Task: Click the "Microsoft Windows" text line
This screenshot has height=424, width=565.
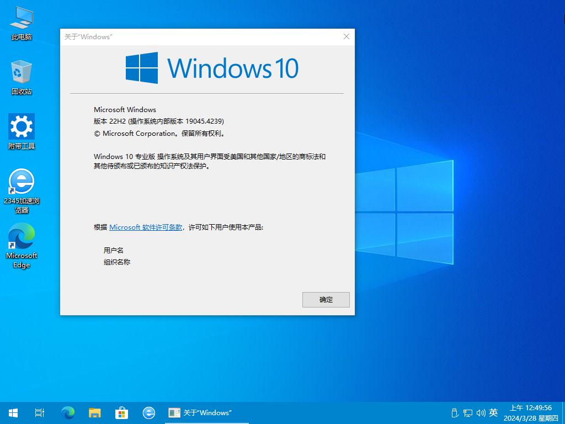Action: (125, 110)
